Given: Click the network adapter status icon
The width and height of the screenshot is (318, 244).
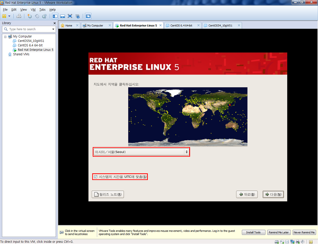Looking at the screenshot, I should [x=293, y=242].
